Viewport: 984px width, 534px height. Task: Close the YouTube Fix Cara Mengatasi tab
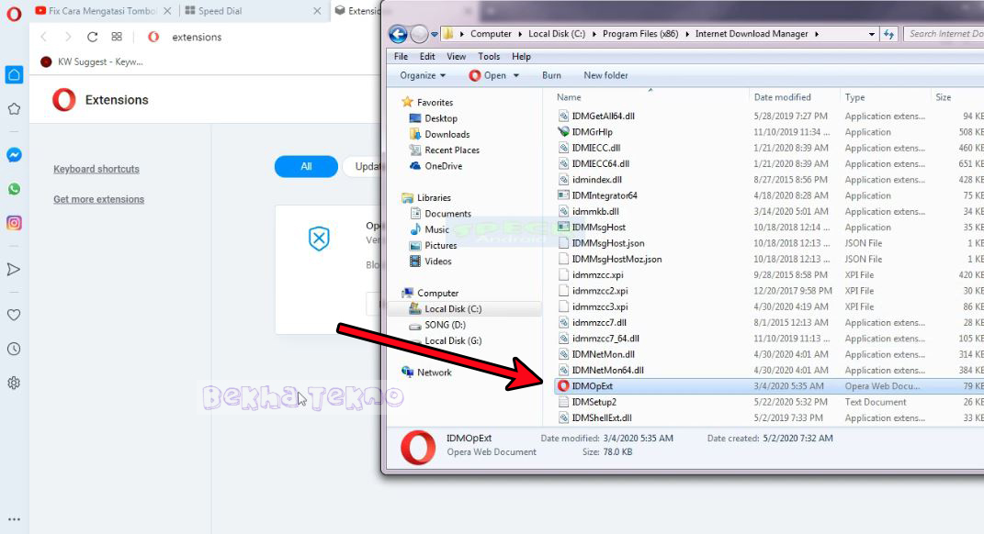tap(167, 11)
